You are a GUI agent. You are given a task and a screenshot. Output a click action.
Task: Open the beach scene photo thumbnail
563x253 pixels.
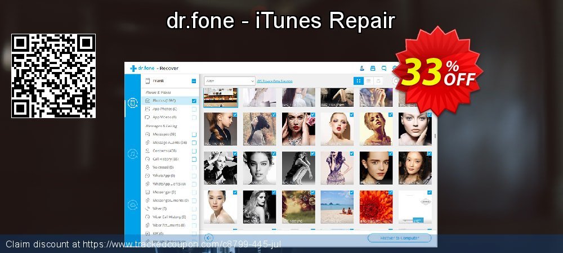337,207
